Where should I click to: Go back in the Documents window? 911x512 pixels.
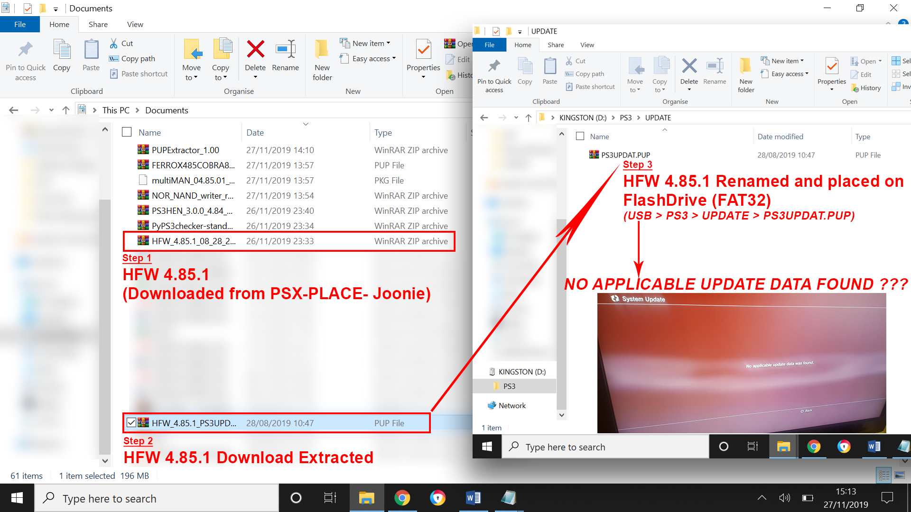point(14,110)
